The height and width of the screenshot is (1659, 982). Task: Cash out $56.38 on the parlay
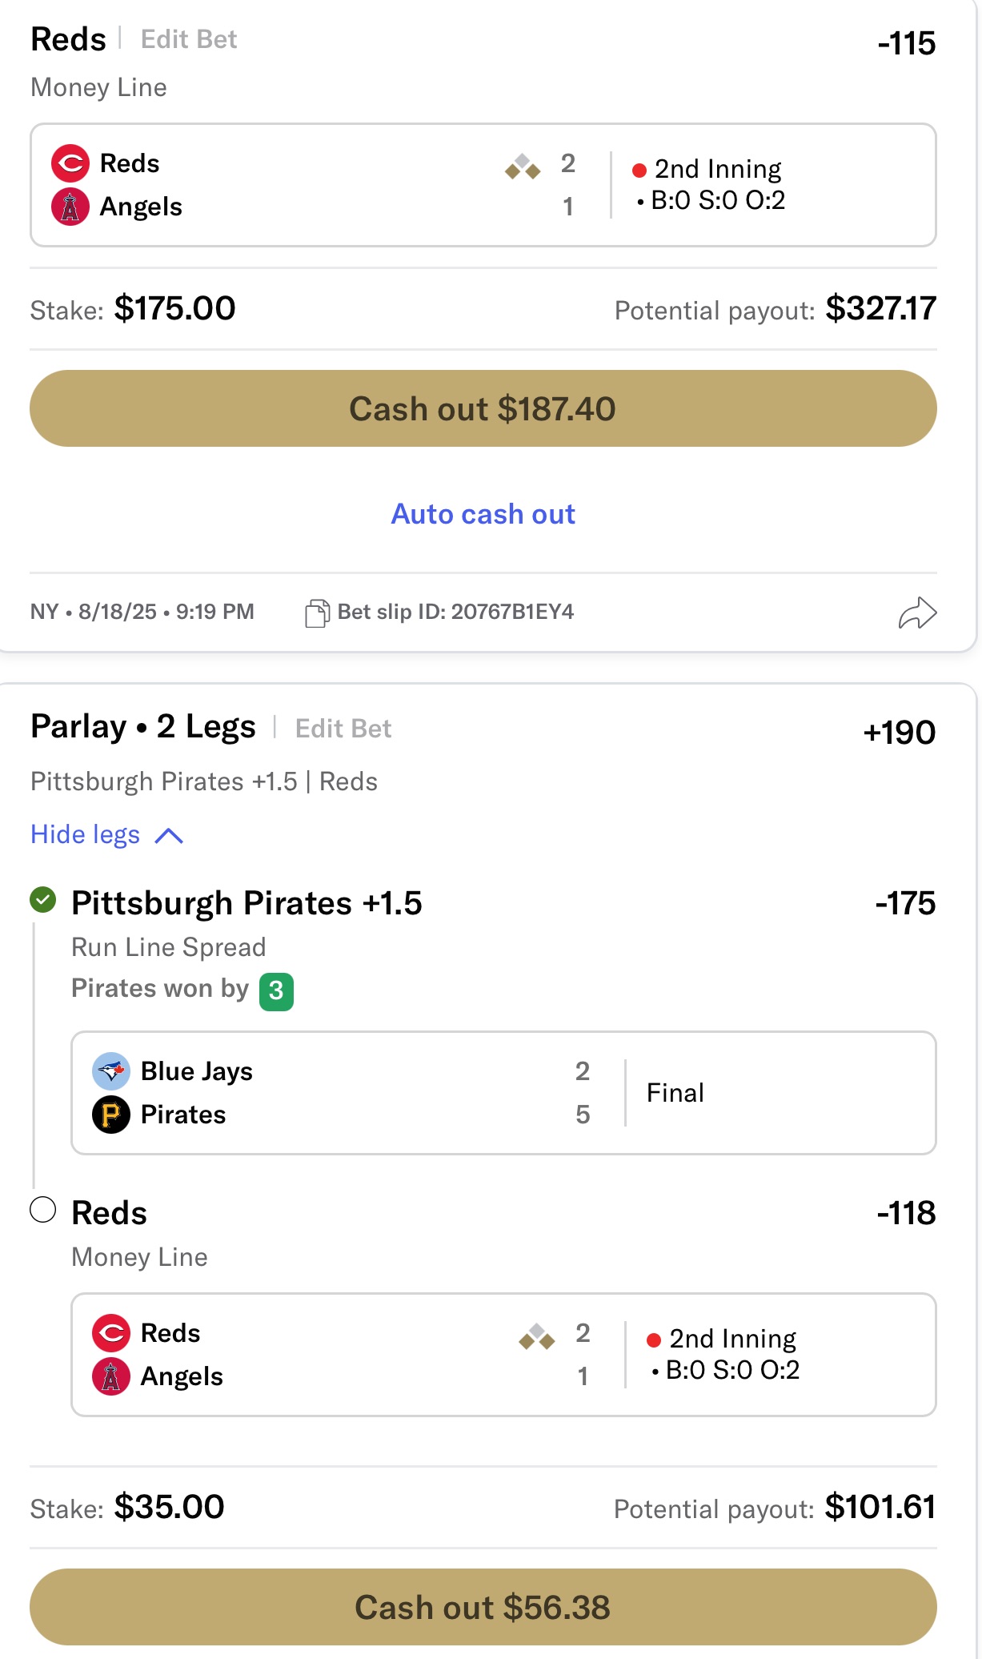483,1607
